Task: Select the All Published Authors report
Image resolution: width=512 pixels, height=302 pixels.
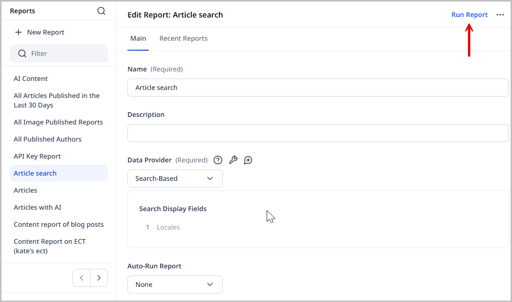Action: tap(47, 139)
